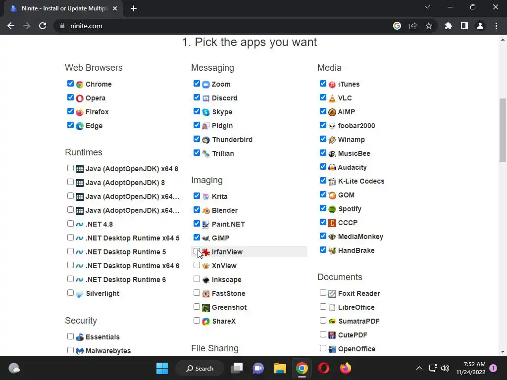
Task: Click the foobar2000 label
Action: click(x=356, y=126)
